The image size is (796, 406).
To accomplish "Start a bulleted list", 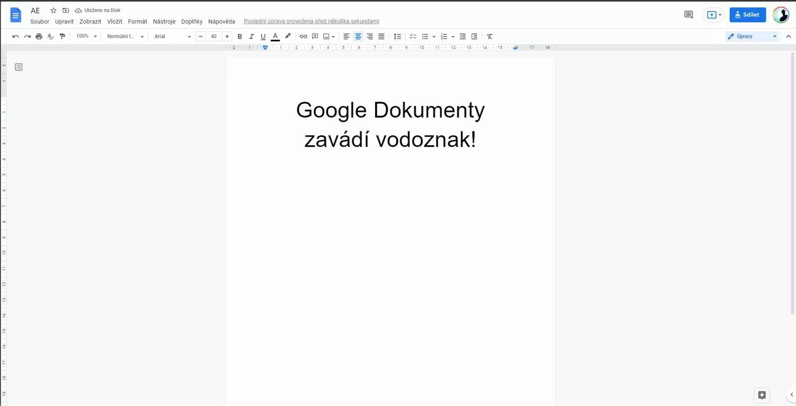I will click(425, 37).
